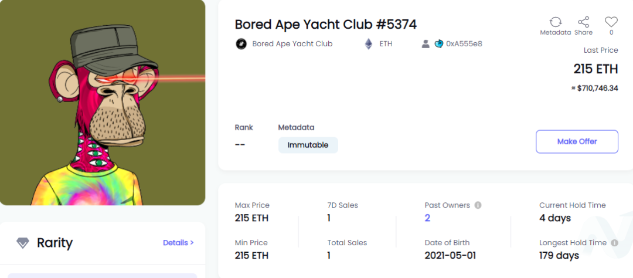Image resolution: width=633 pixels, height=278 pixels.
Task: Click the Rarity diamond icon
Action: (23, 243)
